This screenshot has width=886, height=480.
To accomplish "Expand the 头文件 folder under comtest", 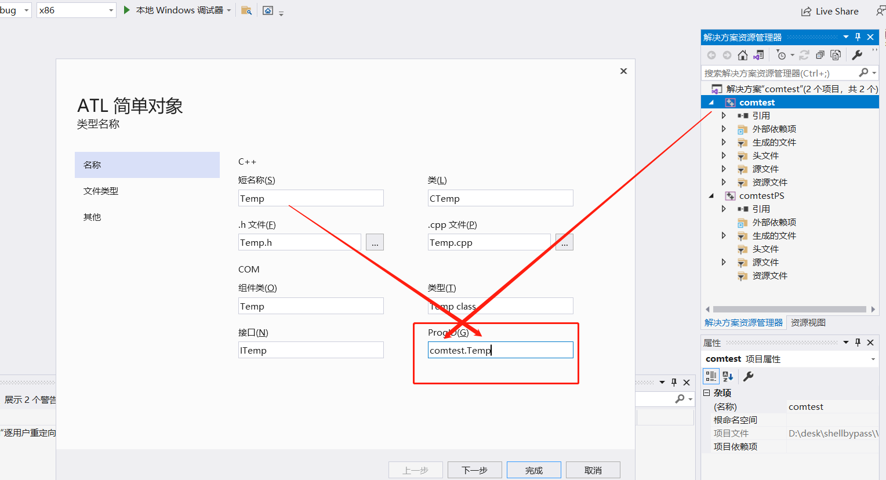I will pyautogui.click(x=724, y=155).
